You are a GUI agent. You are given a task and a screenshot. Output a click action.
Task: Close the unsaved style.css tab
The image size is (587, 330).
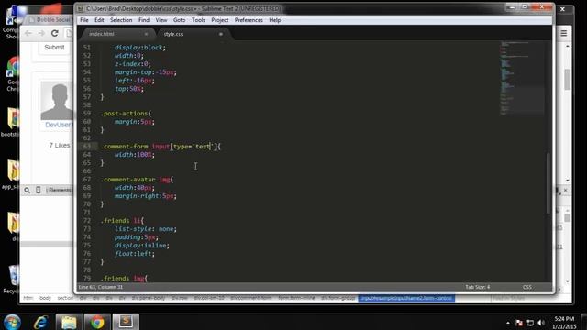221,34
